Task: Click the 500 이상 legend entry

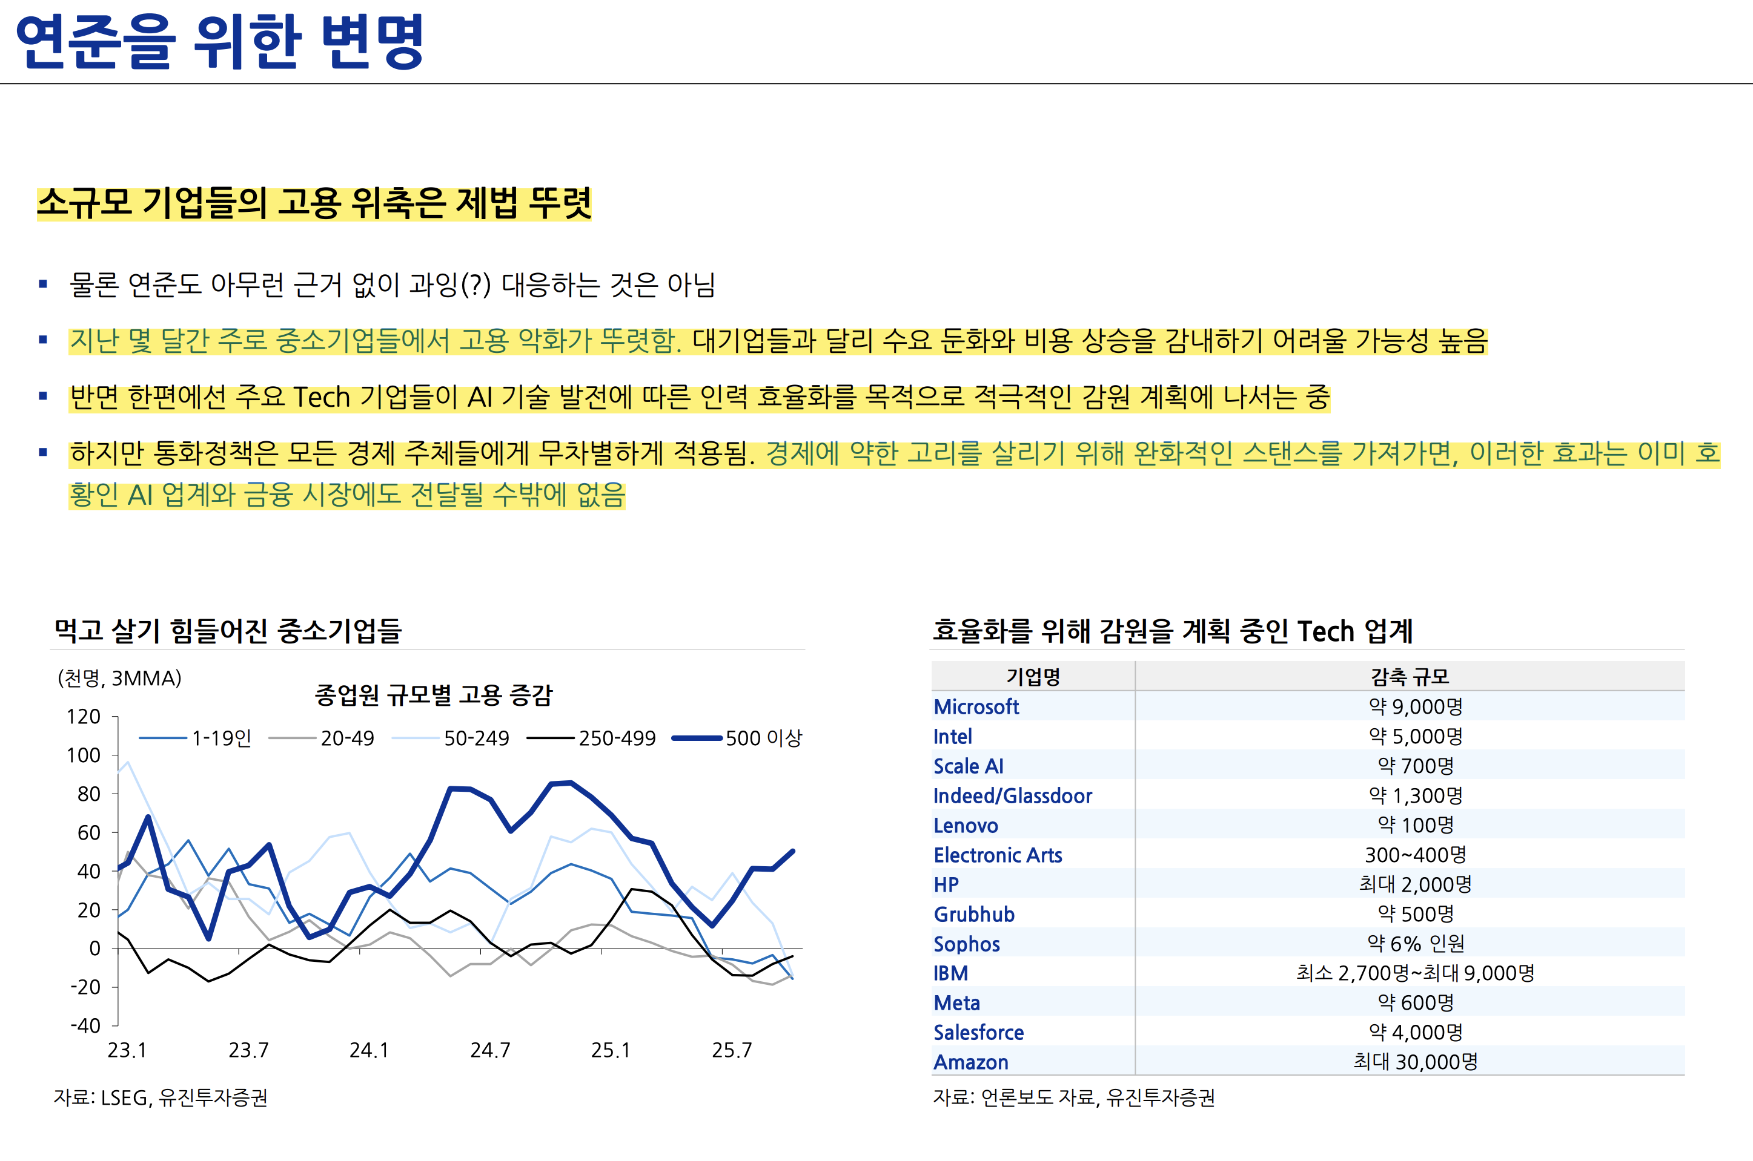Action: pyautogui.click(x=763, y=738)
